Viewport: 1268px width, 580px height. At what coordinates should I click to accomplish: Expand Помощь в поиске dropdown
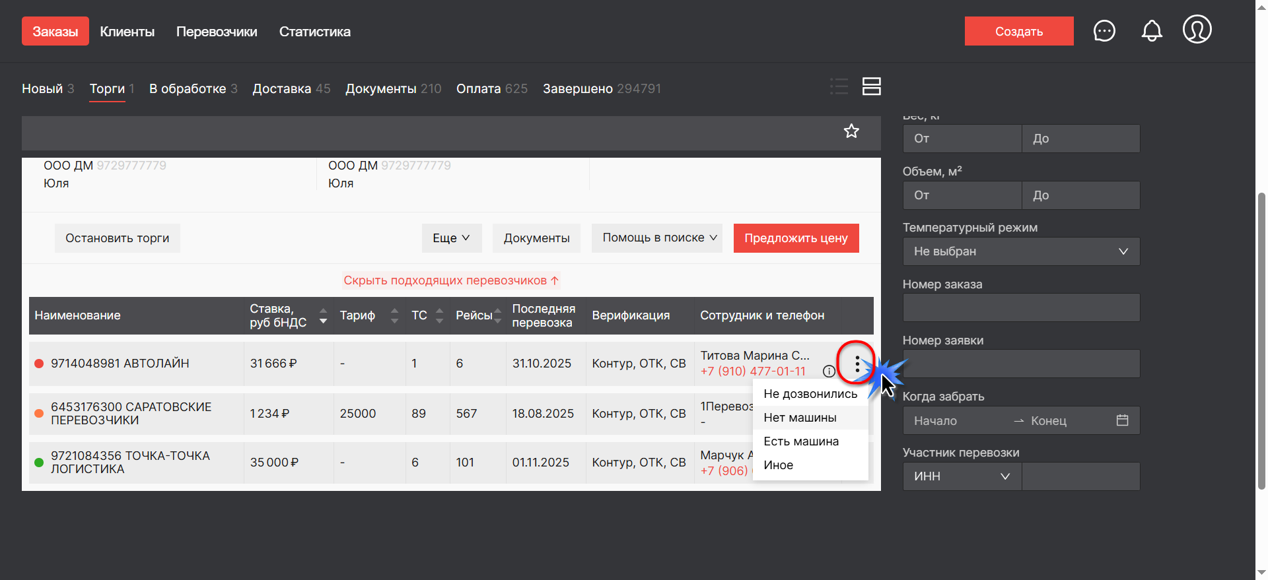[659, 238]
